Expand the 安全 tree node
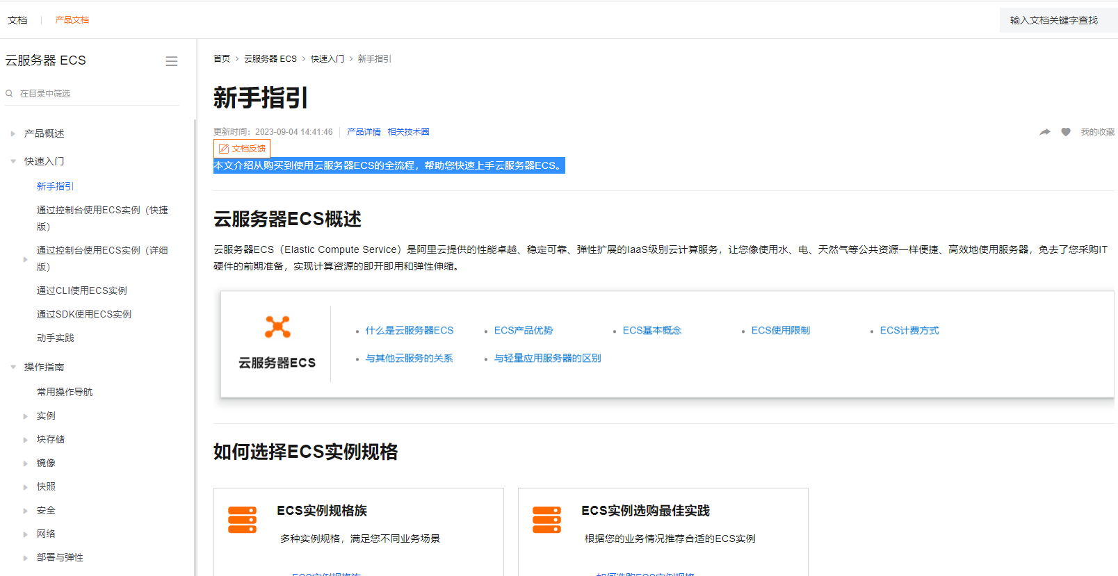The image size is (1118, 576). 25,511
